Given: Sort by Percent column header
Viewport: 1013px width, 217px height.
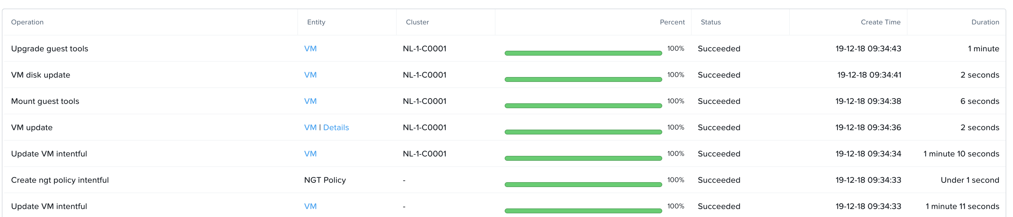Looking at the screenshot, I should pyautogui.click(x=672, y=22).
